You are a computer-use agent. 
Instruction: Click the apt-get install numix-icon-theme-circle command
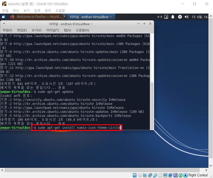(x=79, y=128)
